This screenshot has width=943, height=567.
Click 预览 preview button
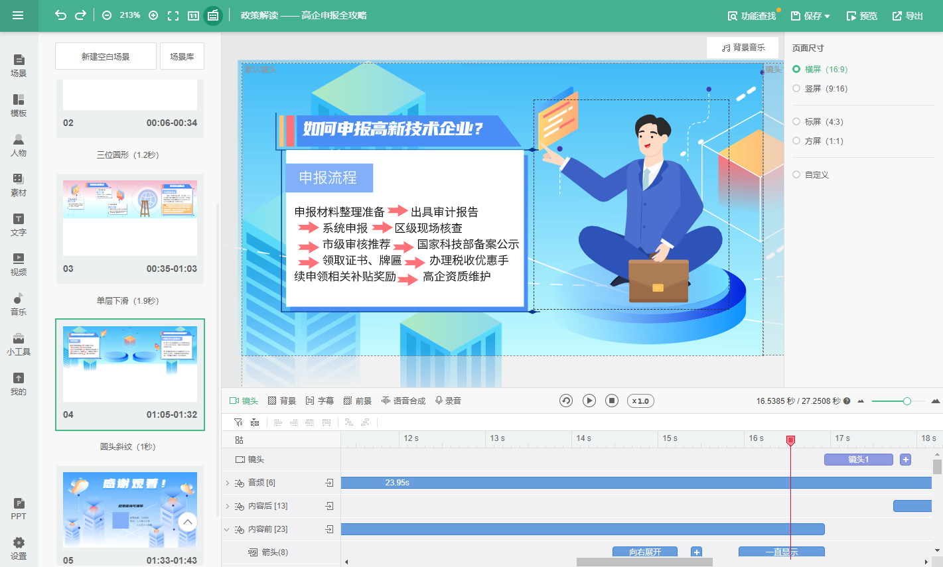[862, 16]
